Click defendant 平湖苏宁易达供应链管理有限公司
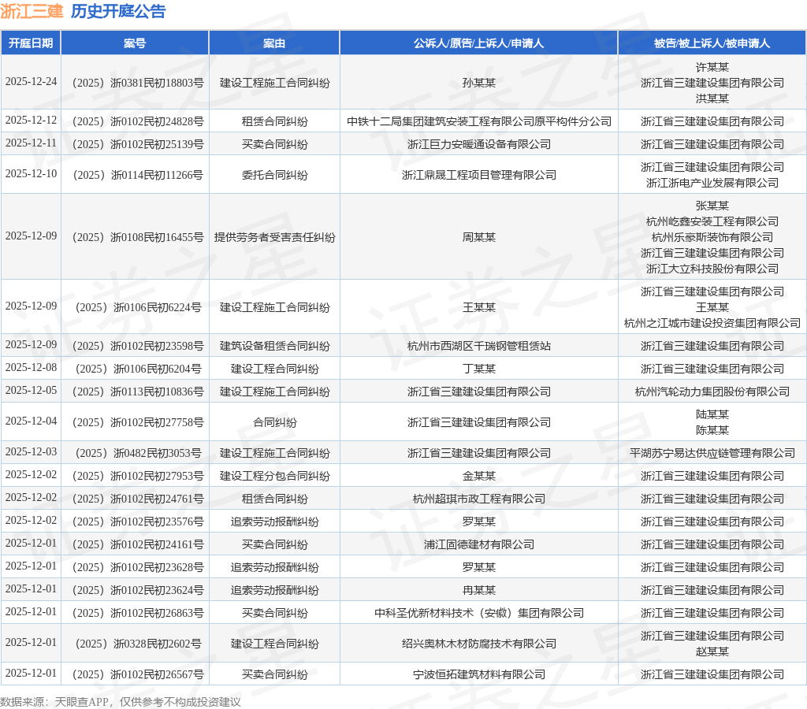This screenshot has height=709, width=807. coord(712,453)
